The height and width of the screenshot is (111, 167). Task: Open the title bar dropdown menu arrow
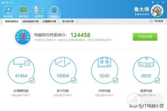153,2
